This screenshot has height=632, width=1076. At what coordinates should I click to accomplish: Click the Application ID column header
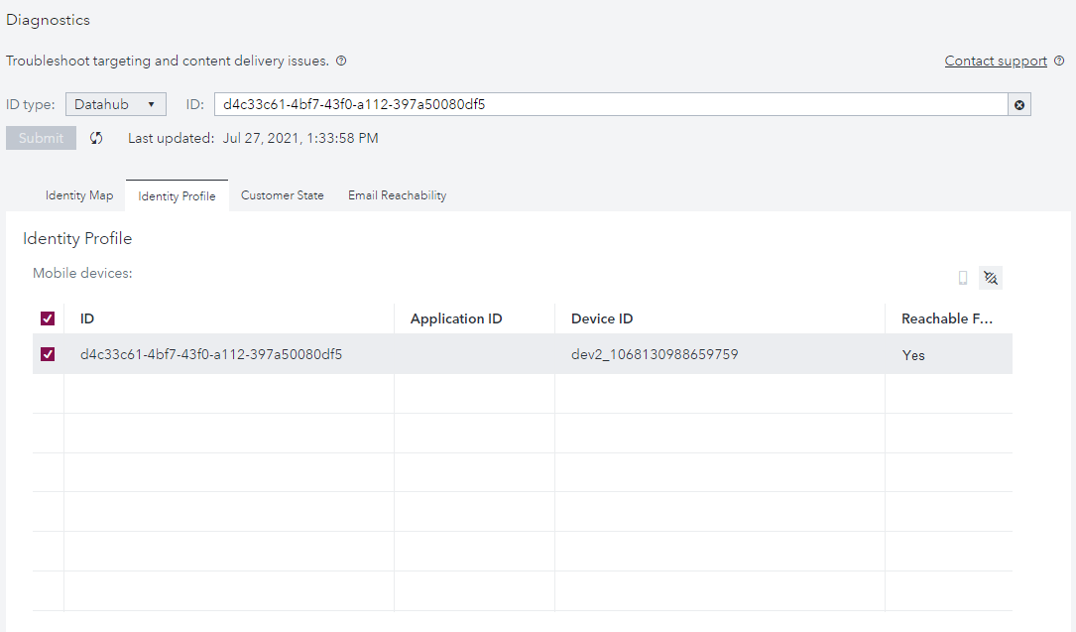[455, 318]
